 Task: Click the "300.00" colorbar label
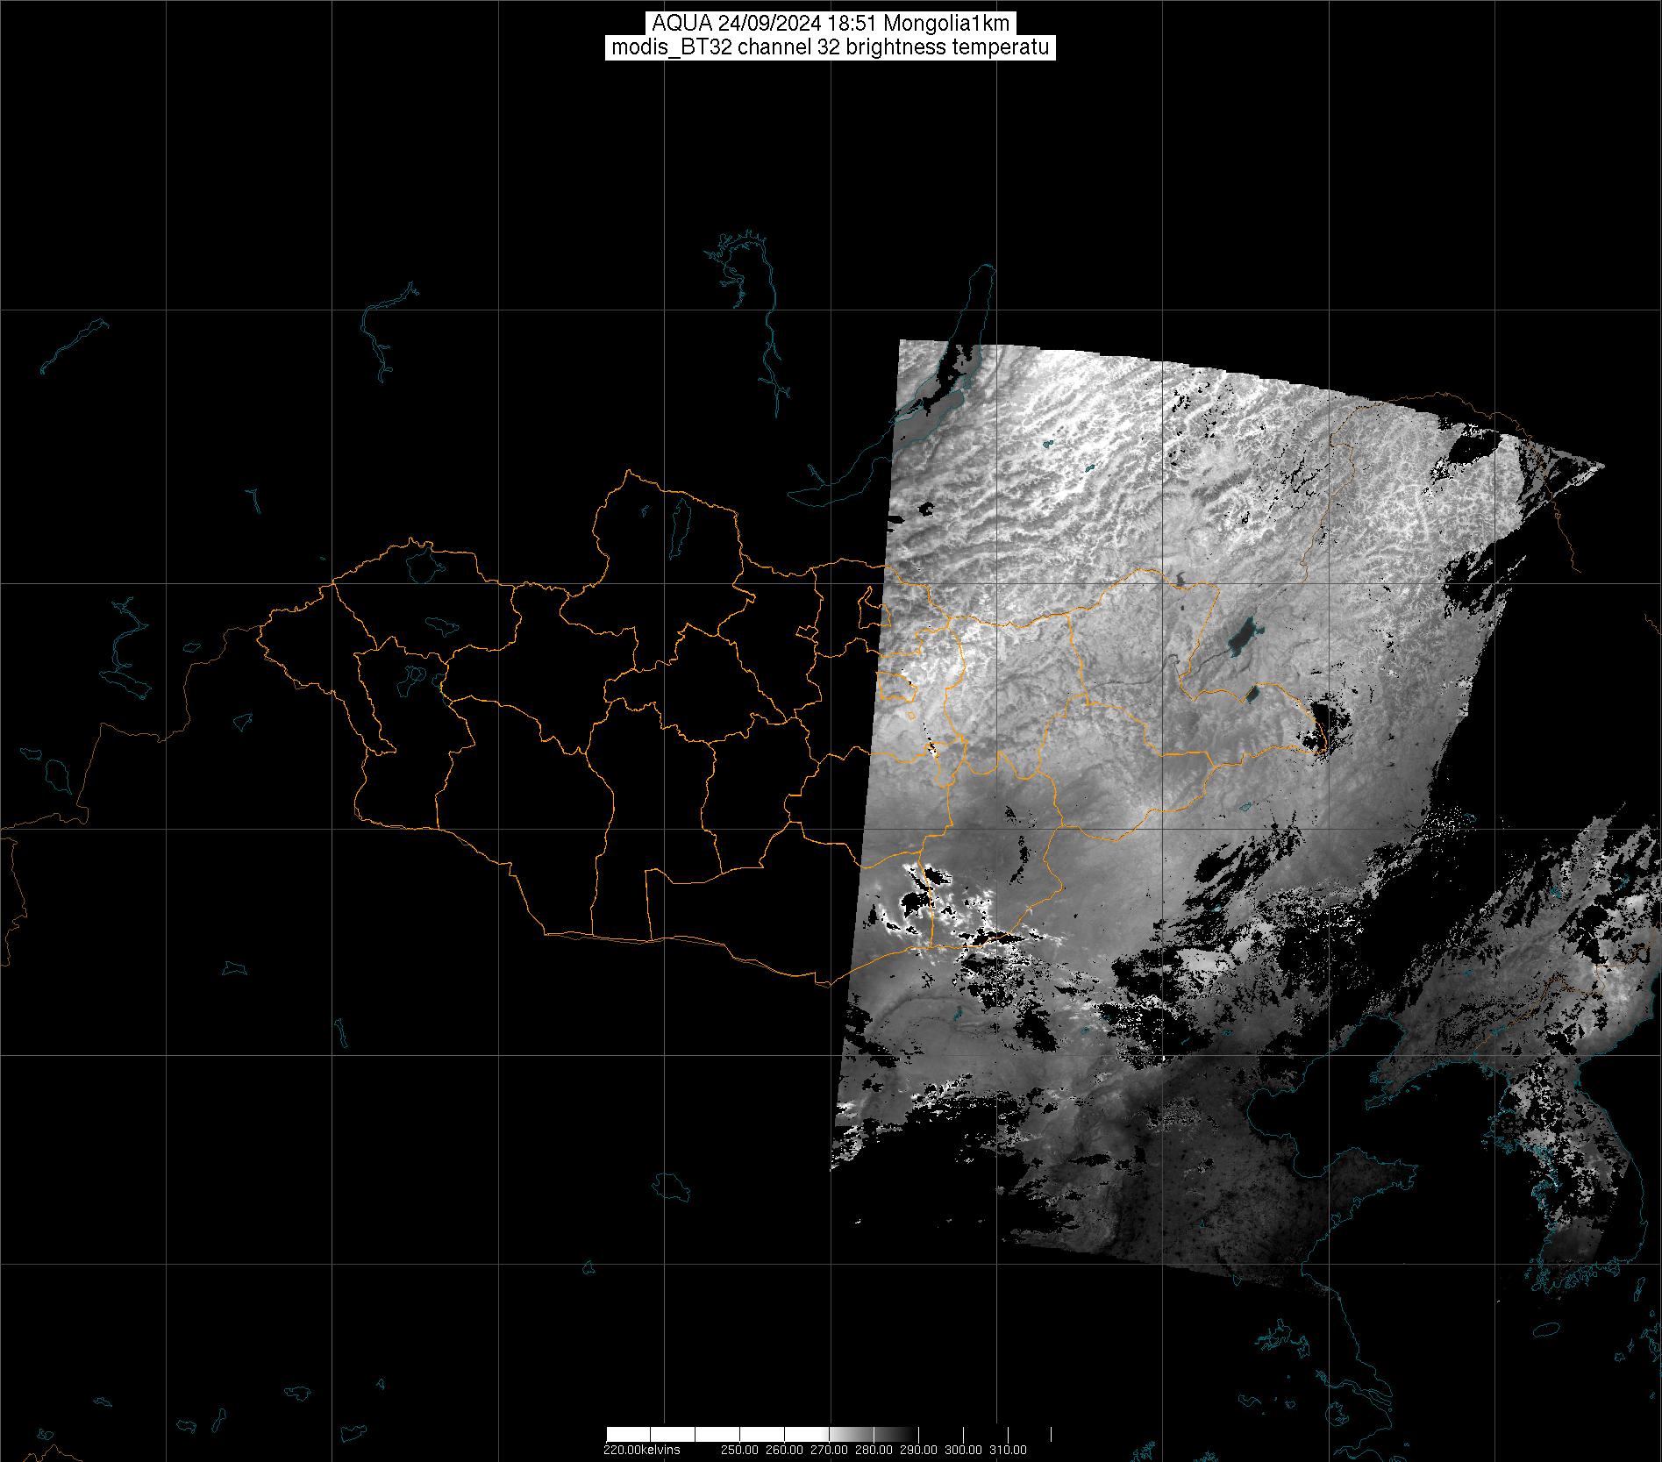point(964,1450)
